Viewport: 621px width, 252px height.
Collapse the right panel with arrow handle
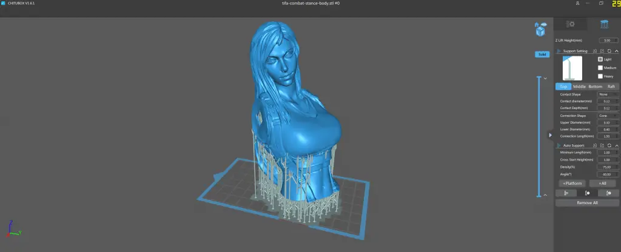[550, 135]
